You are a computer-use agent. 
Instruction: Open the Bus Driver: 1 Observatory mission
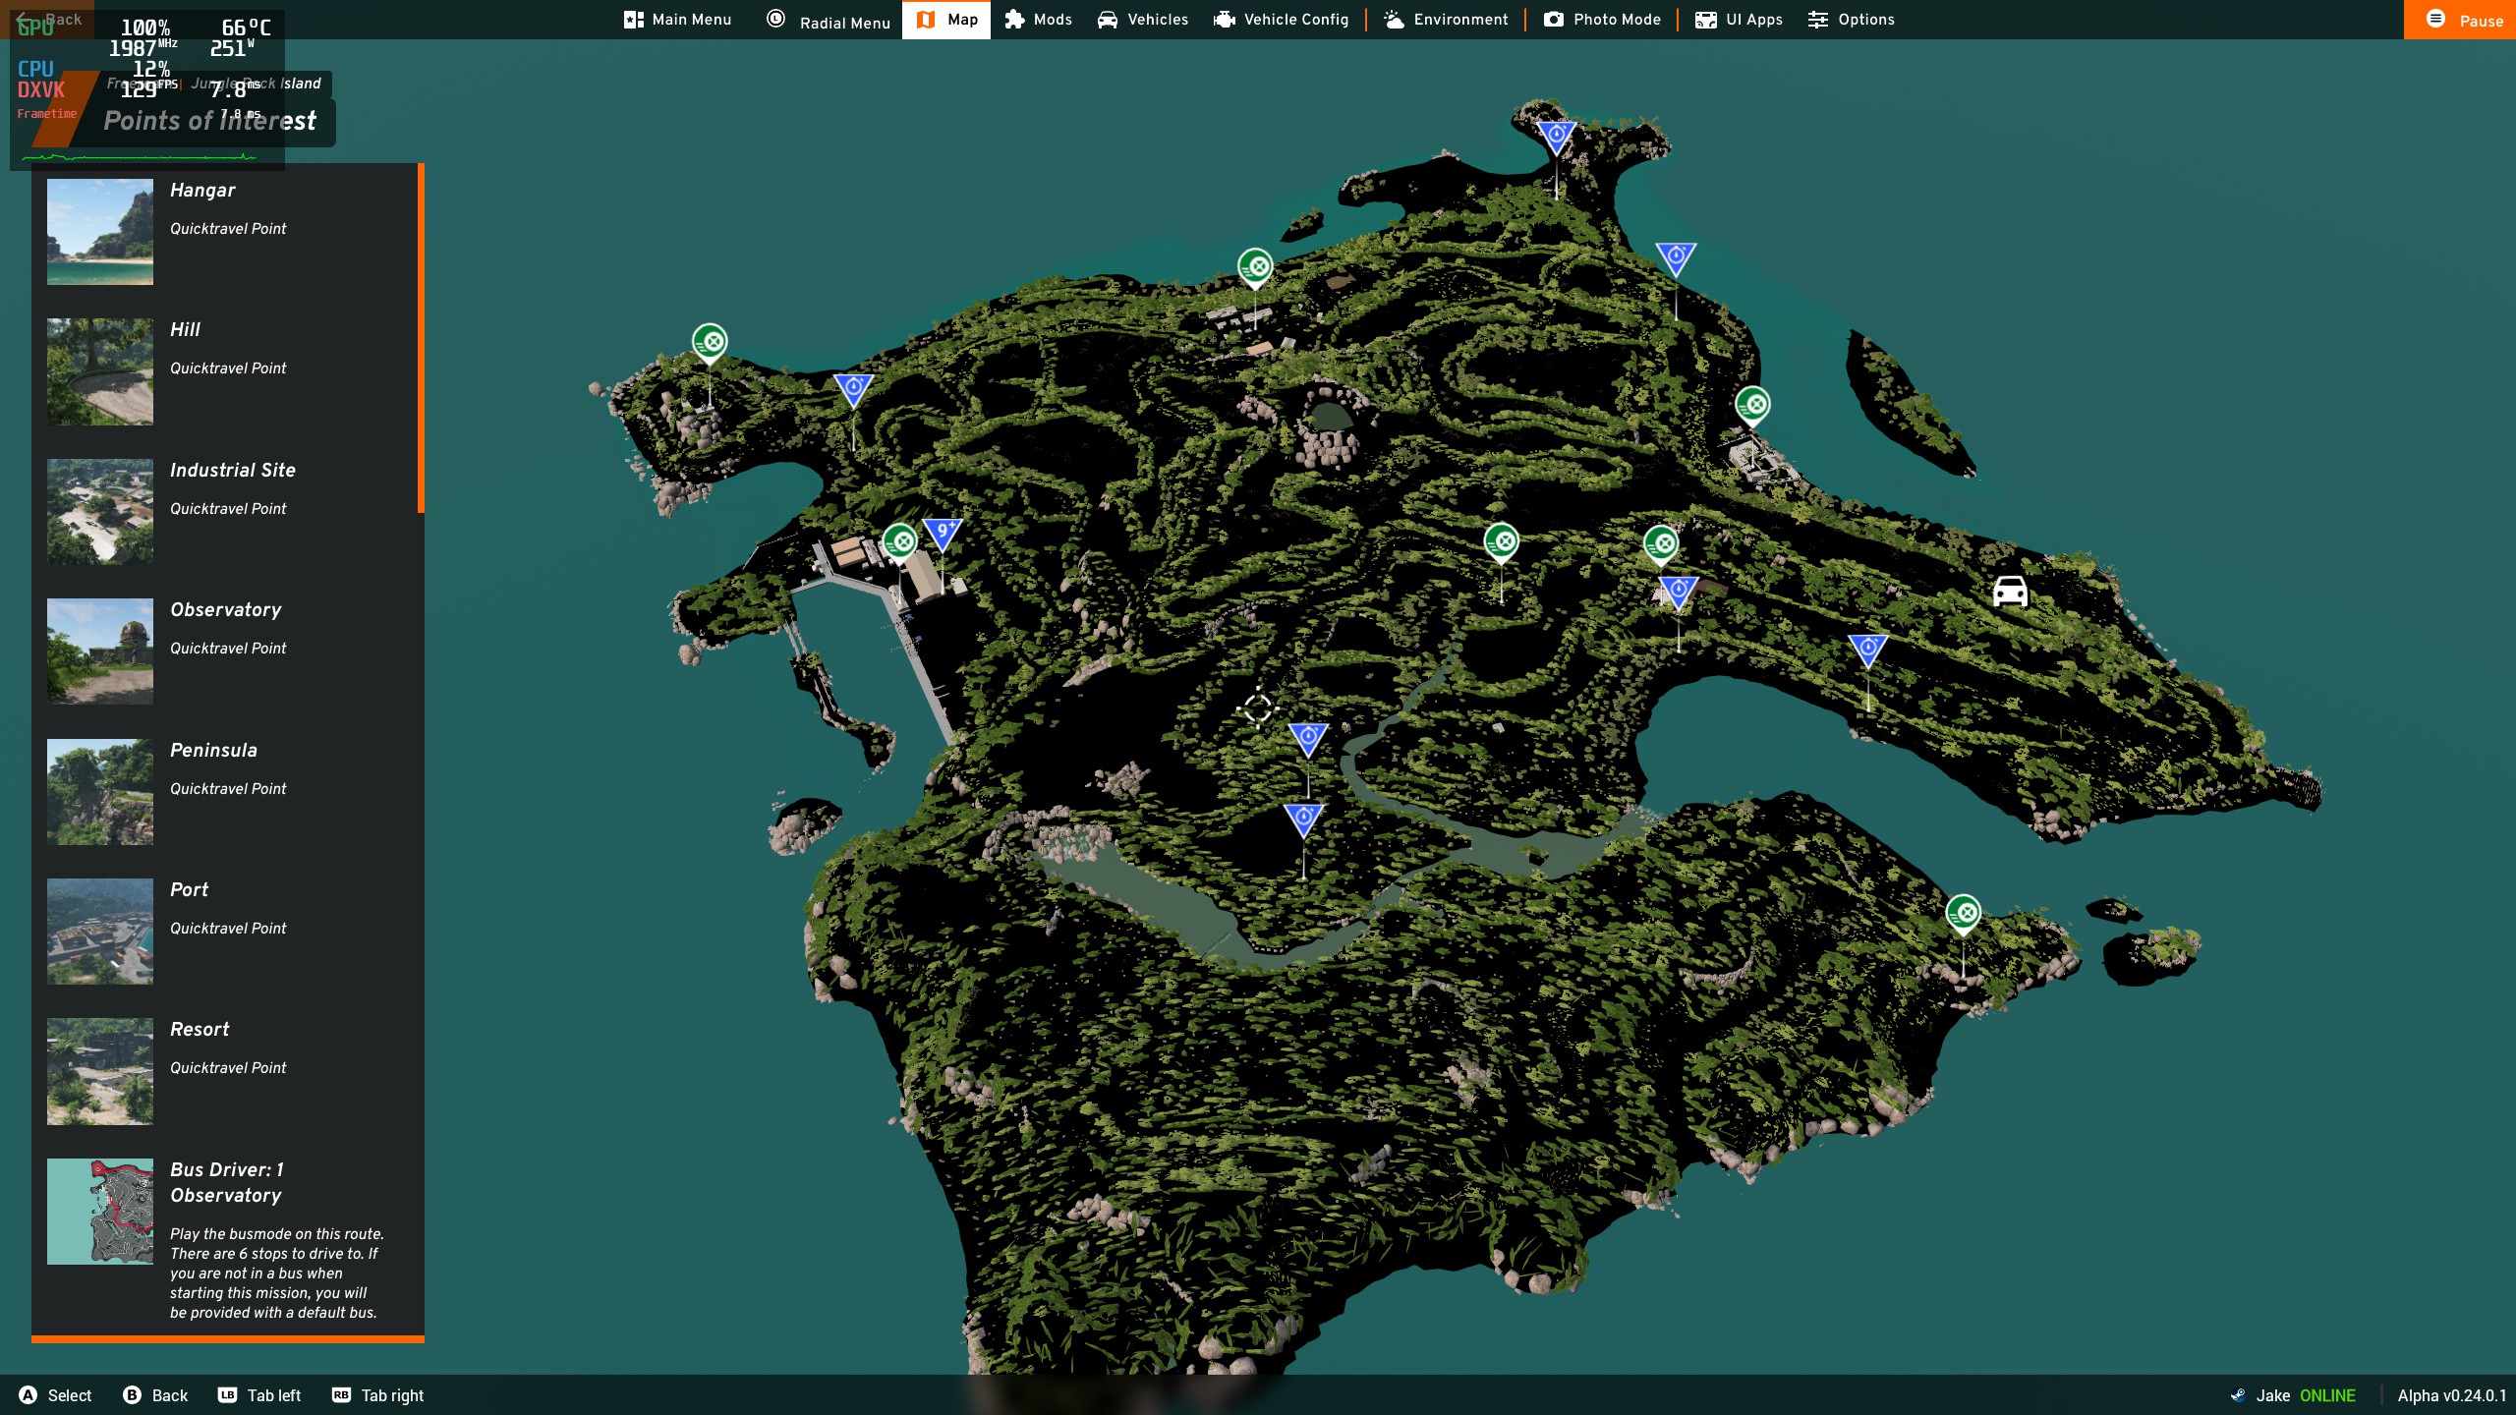click(224, 1240)
